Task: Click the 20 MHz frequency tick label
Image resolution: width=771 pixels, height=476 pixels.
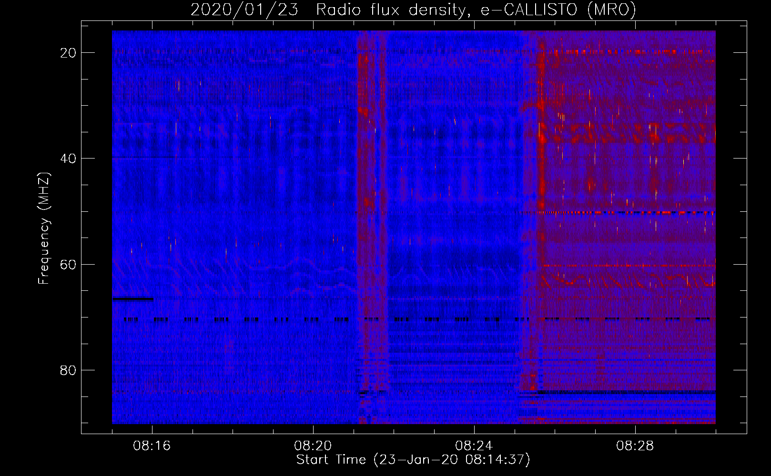Action: point(69,53)
